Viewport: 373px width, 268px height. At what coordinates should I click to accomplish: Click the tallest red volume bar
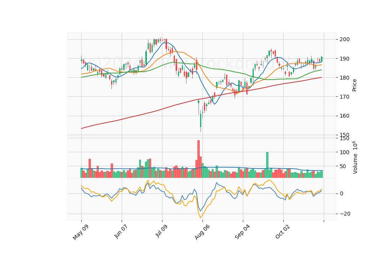pyautogui.click(x=199, y=159)
